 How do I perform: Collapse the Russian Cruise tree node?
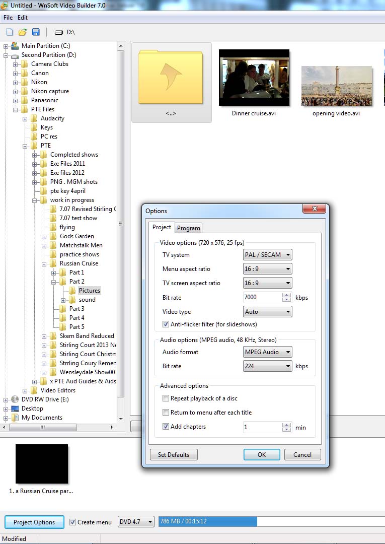[44, 263]
